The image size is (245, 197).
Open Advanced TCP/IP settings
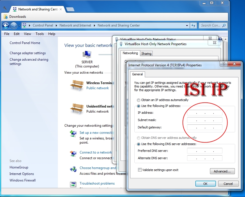222,171
